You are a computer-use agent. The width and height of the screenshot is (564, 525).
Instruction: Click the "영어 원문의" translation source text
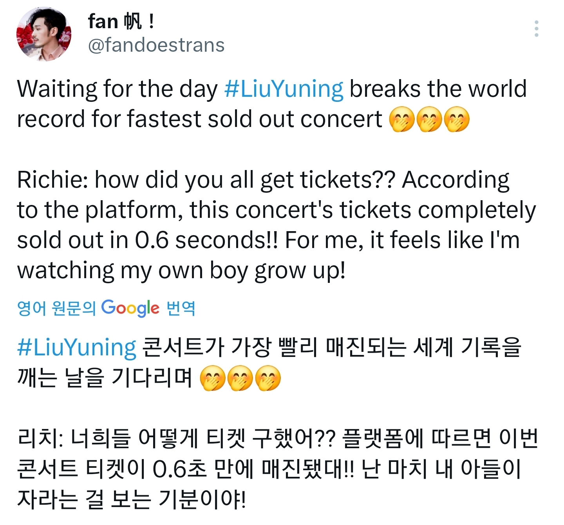pyautogui.click(x=56, y=308)
